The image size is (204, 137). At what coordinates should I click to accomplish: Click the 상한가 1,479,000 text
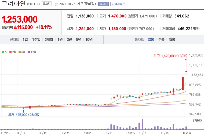point(142,16)
